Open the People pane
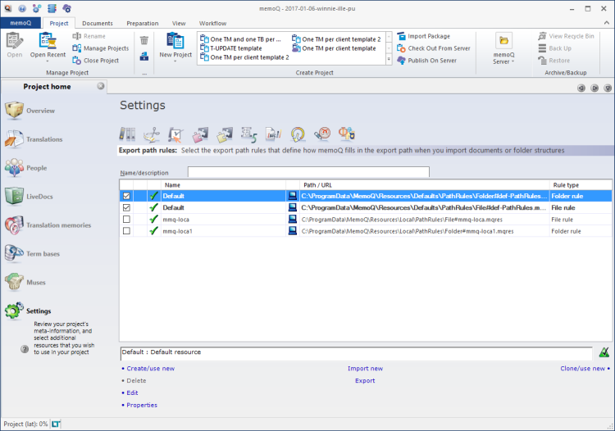 click(36, 168)
